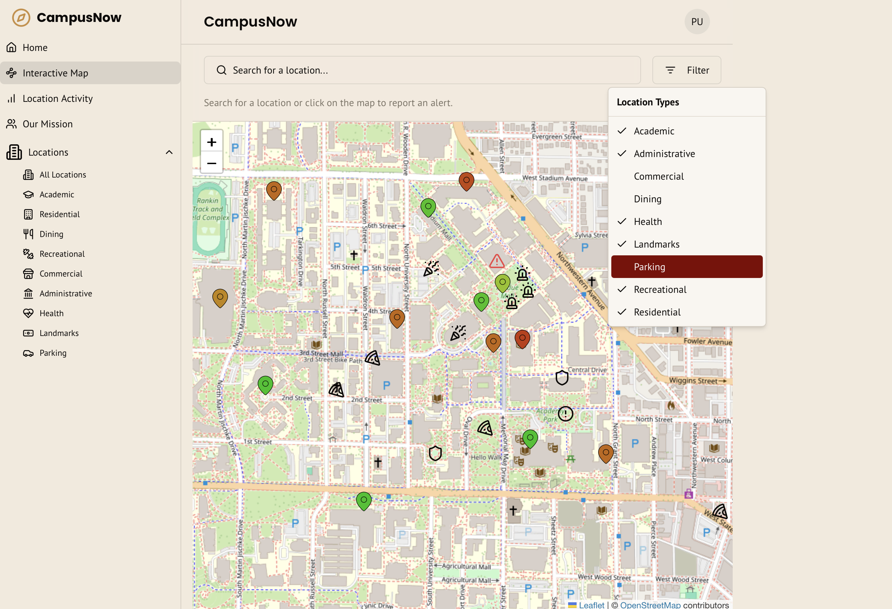This screenshot has height=609, width=892.
Task: Collapse the Locations section chevron
Action: (169, 152)
